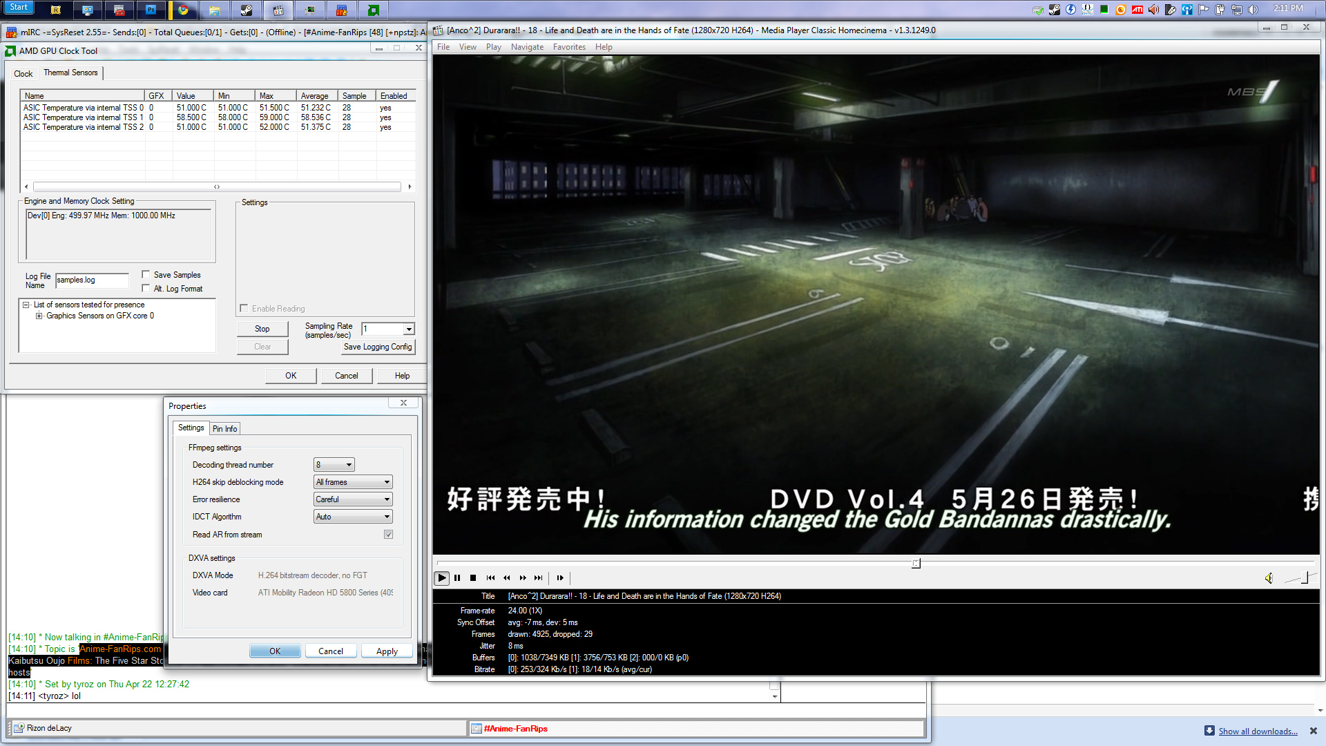Click left arrow of sensor table scrollbar
Viewport: 1326px width, 746px height.
click(x=26, y=186)
